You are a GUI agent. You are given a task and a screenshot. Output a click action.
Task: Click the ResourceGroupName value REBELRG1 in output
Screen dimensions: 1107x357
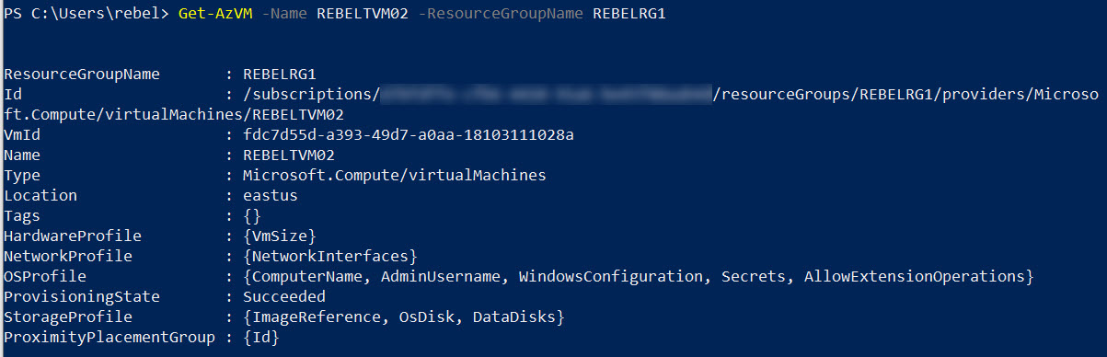280,75
